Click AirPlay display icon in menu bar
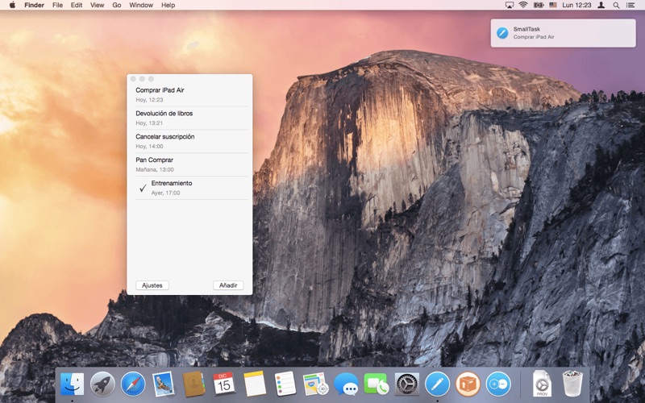Image resolution: width=645 pixels, height=403 pixels. tap(510, 5)
